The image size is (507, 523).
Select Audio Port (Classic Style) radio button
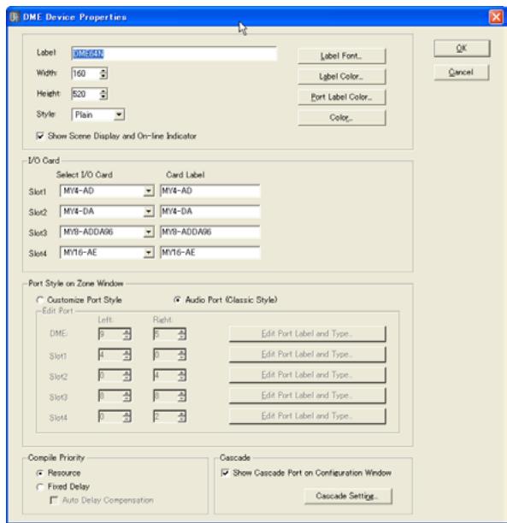coord(178,300)
